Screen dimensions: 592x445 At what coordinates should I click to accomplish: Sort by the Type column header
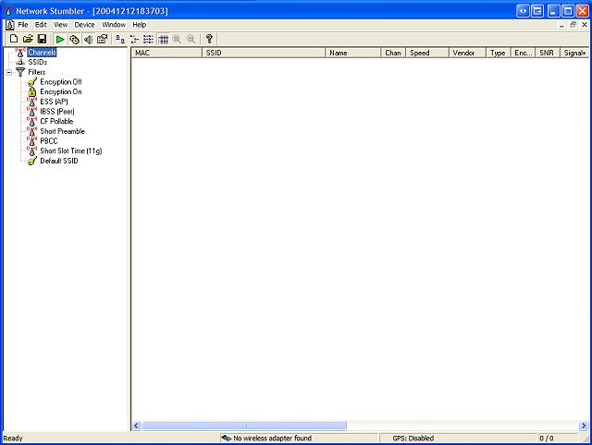tap(498, 53)
